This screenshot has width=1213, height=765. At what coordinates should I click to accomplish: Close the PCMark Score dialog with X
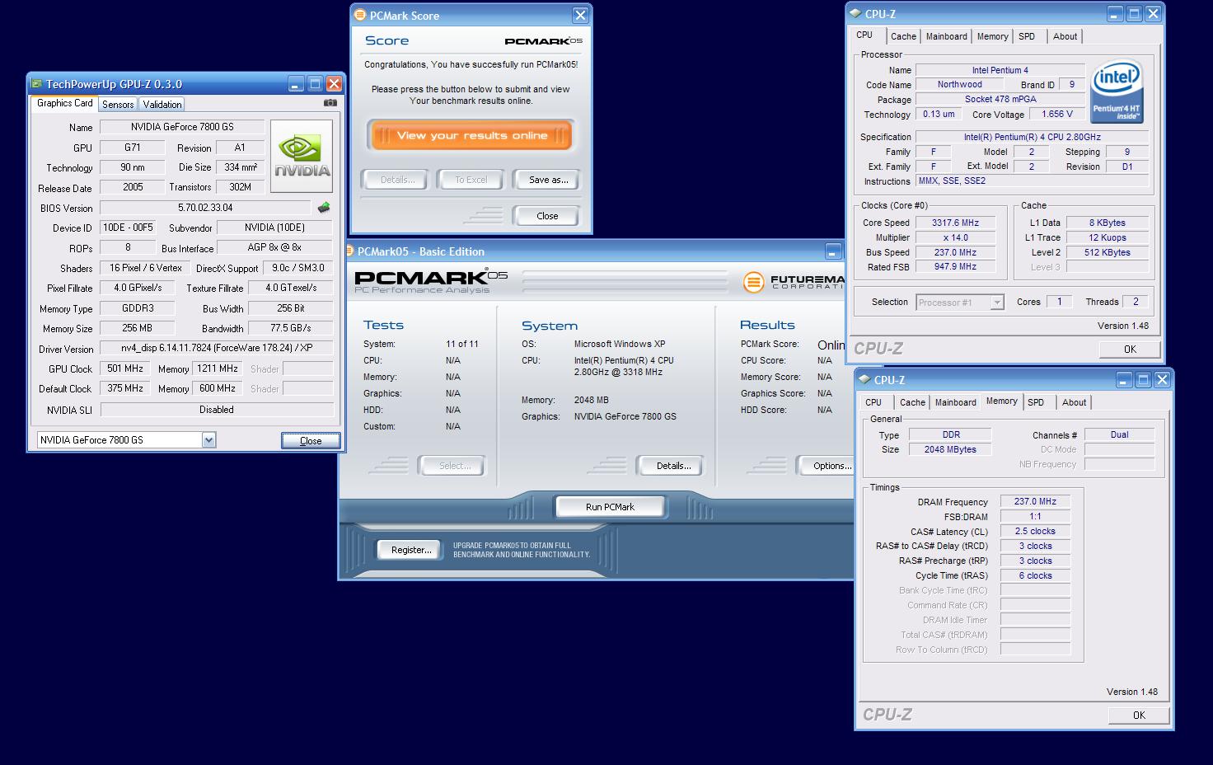pyautogui.click(x=580, y=15)
